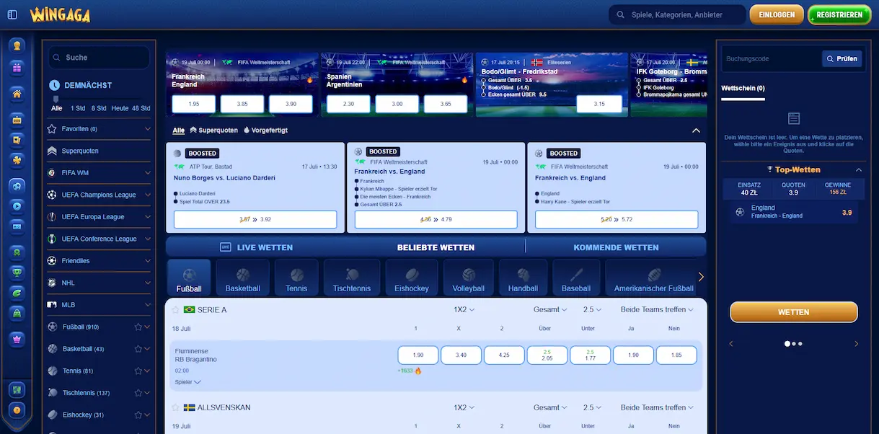The height and width of the screenshot is (434, 879).
Task: Select the Superquoten filter tab
Action: [x=214, y=130]
